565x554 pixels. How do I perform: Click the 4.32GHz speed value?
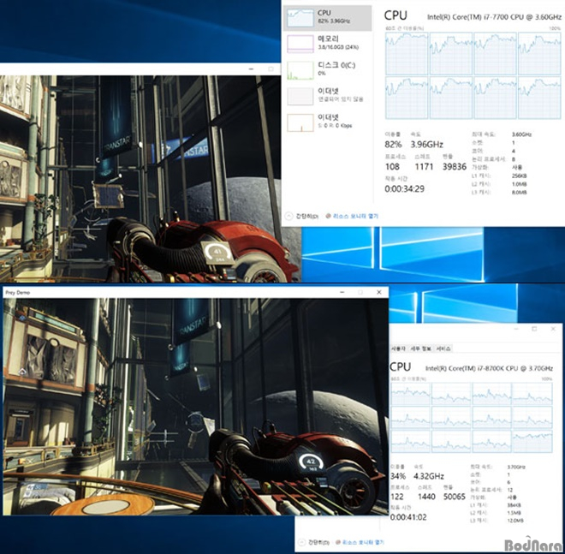(428, 476)
